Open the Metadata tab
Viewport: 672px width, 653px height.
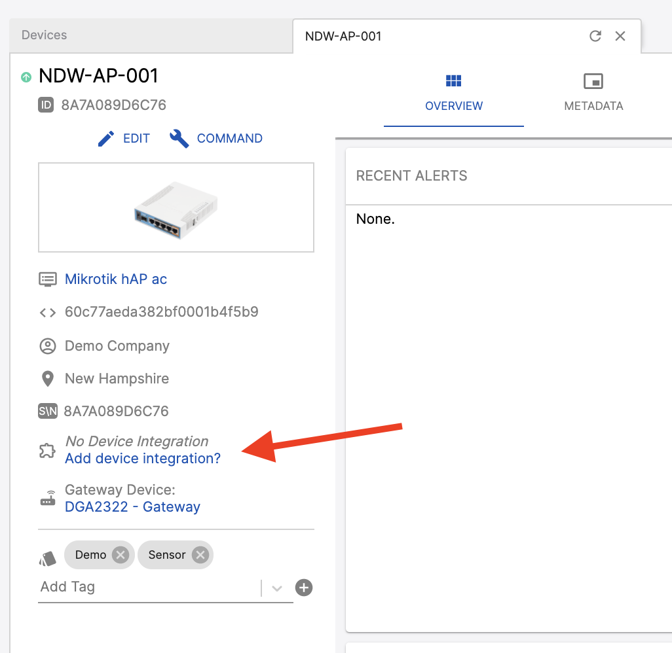click(593, 94)
